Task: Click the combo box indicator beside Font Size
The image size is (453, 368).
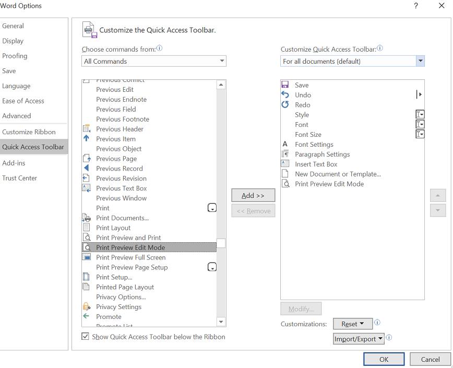Action: click(420, 134)
